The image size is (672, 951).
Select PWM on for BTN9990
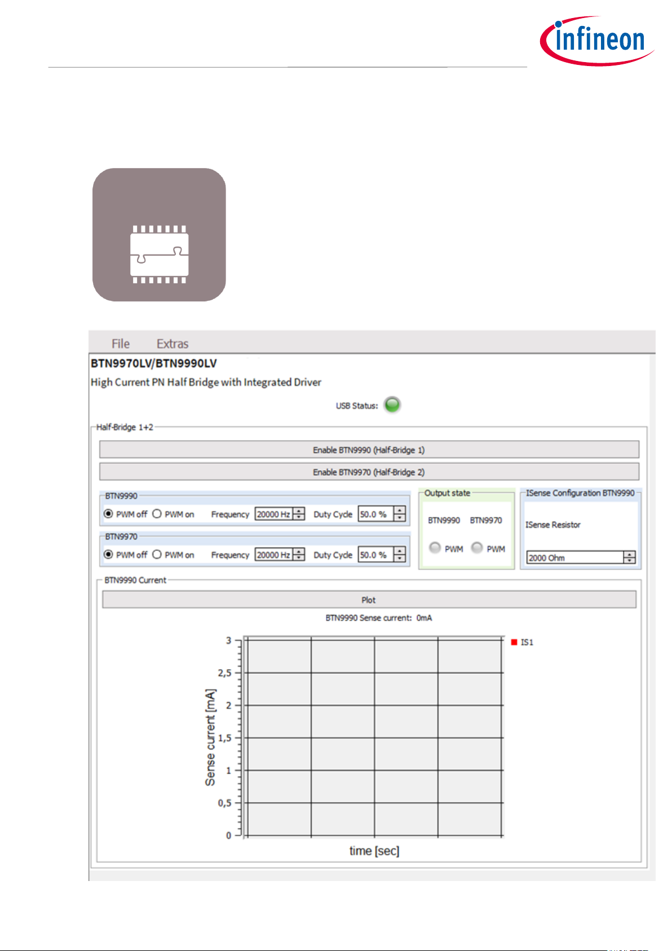point(157,514)
